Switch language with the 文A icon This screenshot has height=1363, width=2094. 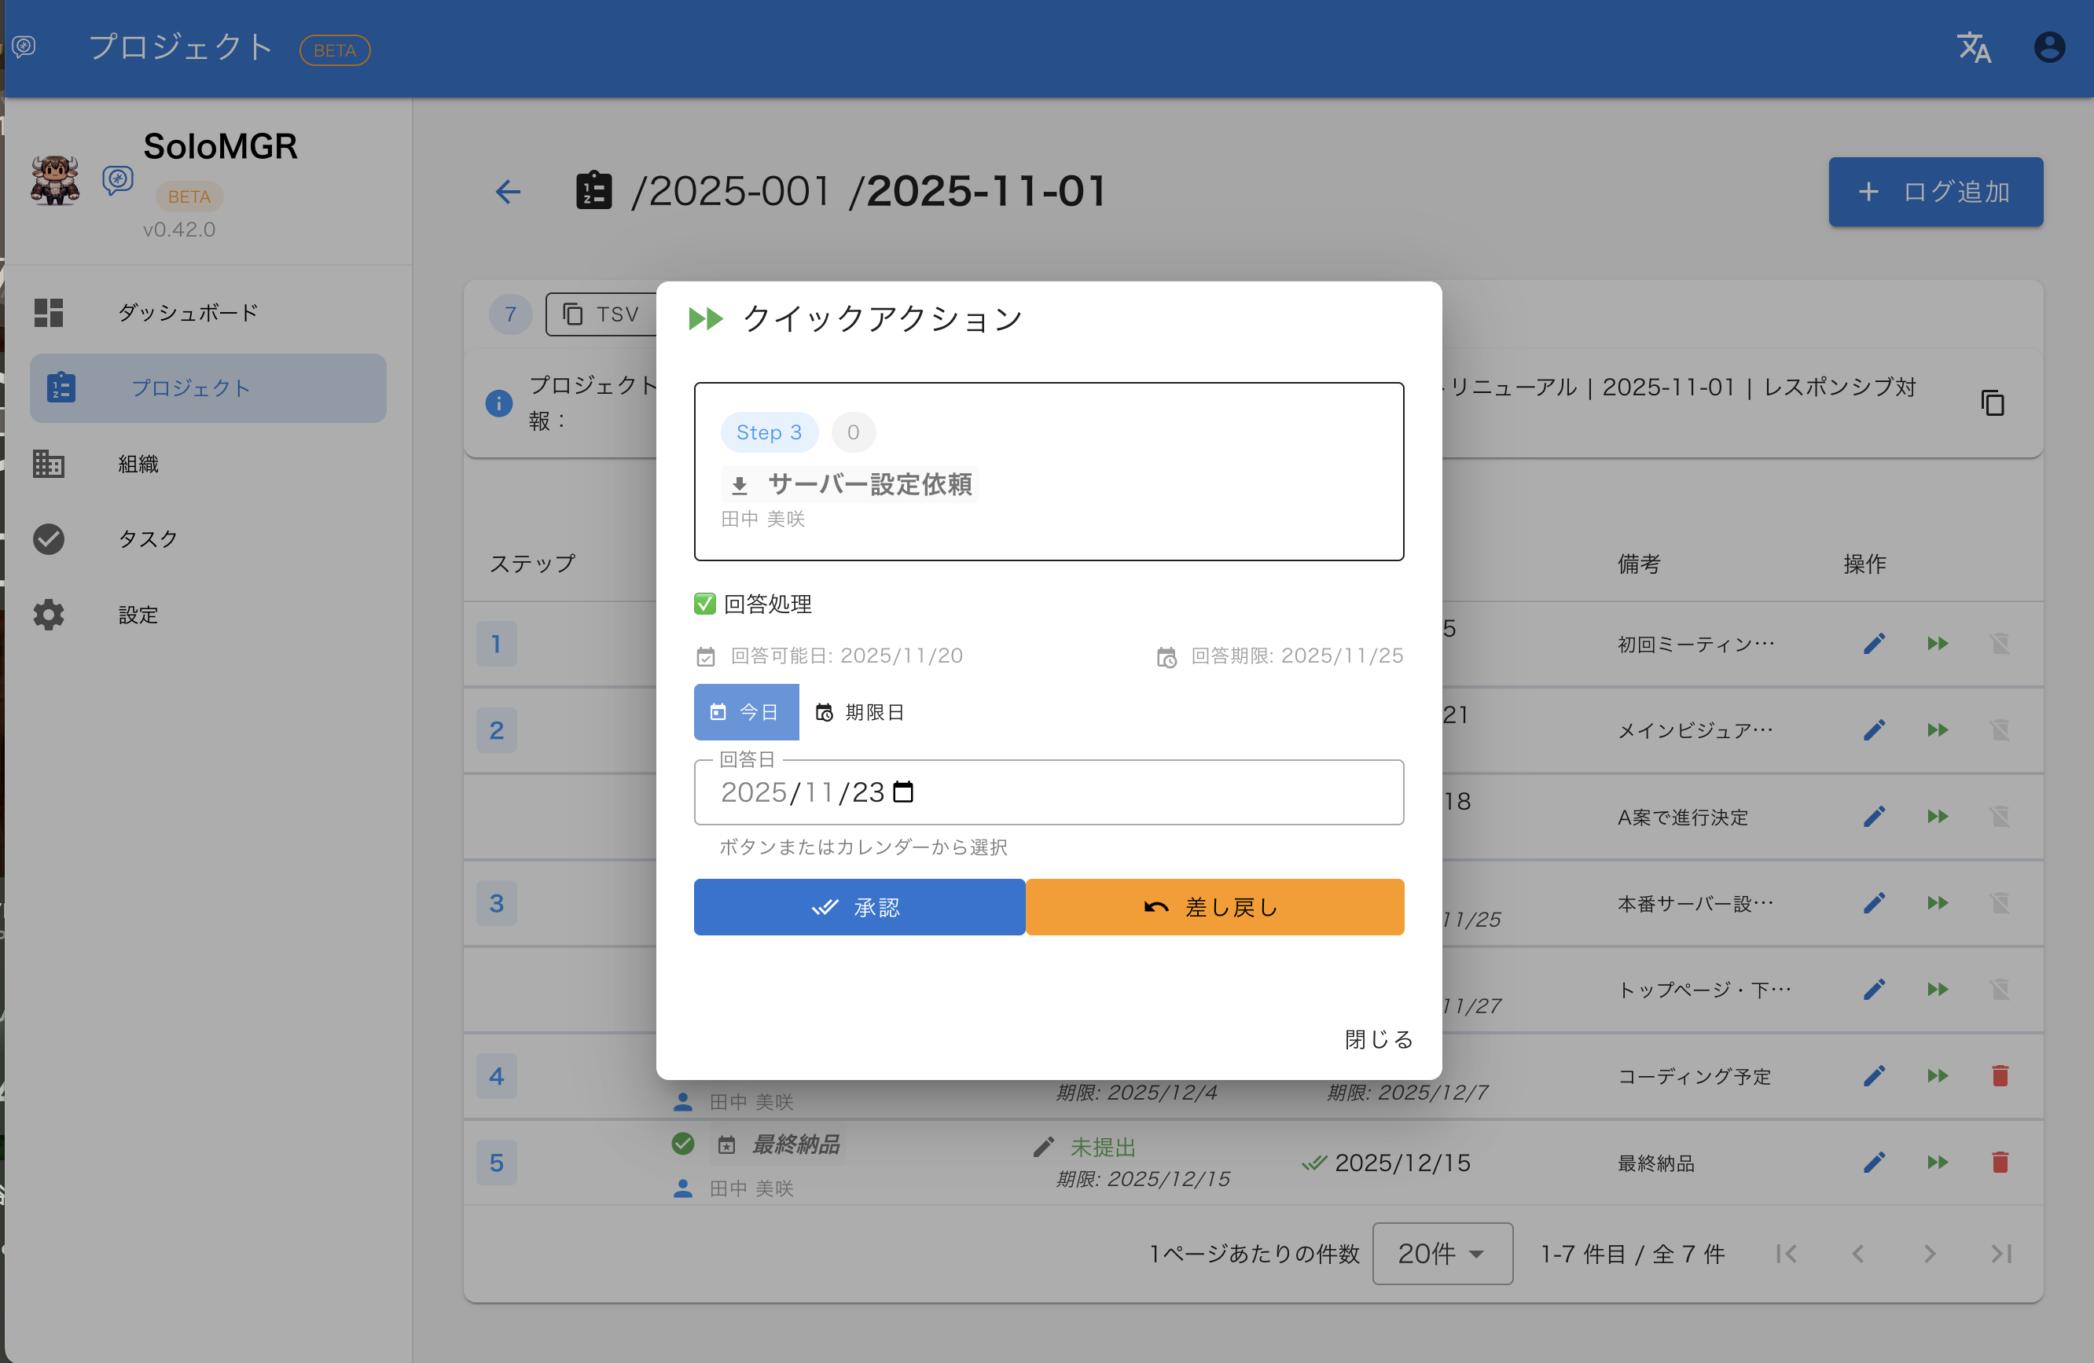(1974, 47)
